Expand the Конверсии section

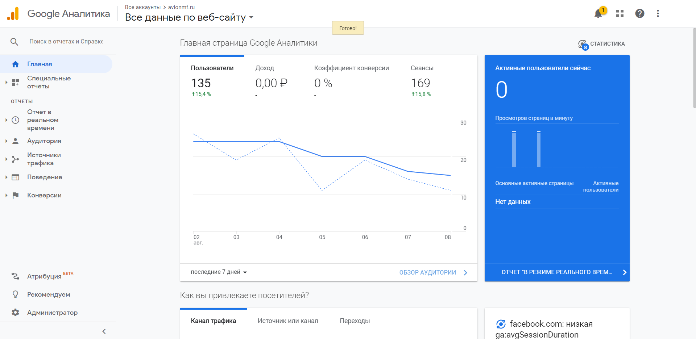(6, 195)
